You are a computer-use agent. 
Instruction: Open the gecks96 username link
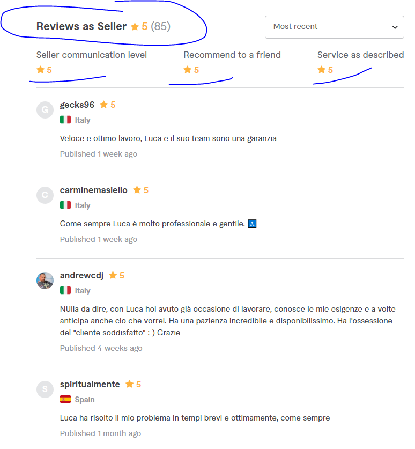(77, 105)
